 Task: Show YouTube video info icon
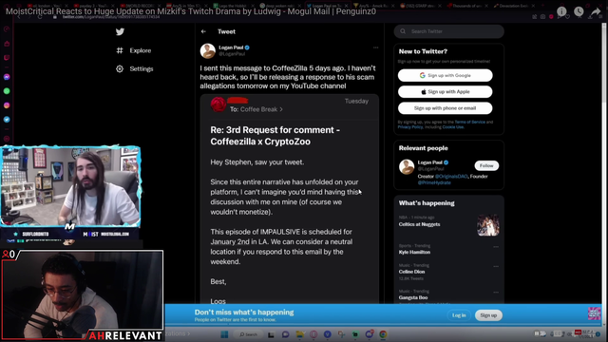coord(561,11)
